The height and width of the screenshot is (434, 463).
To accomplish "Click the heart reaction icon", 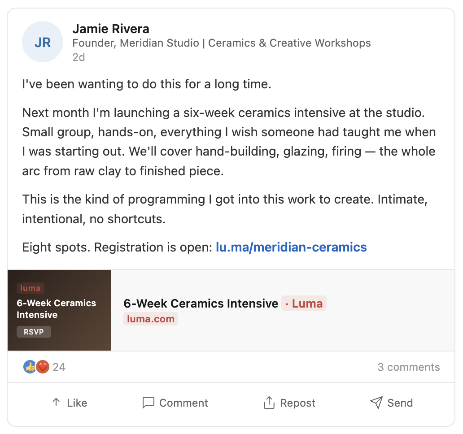I will click(x=43, y=367).
